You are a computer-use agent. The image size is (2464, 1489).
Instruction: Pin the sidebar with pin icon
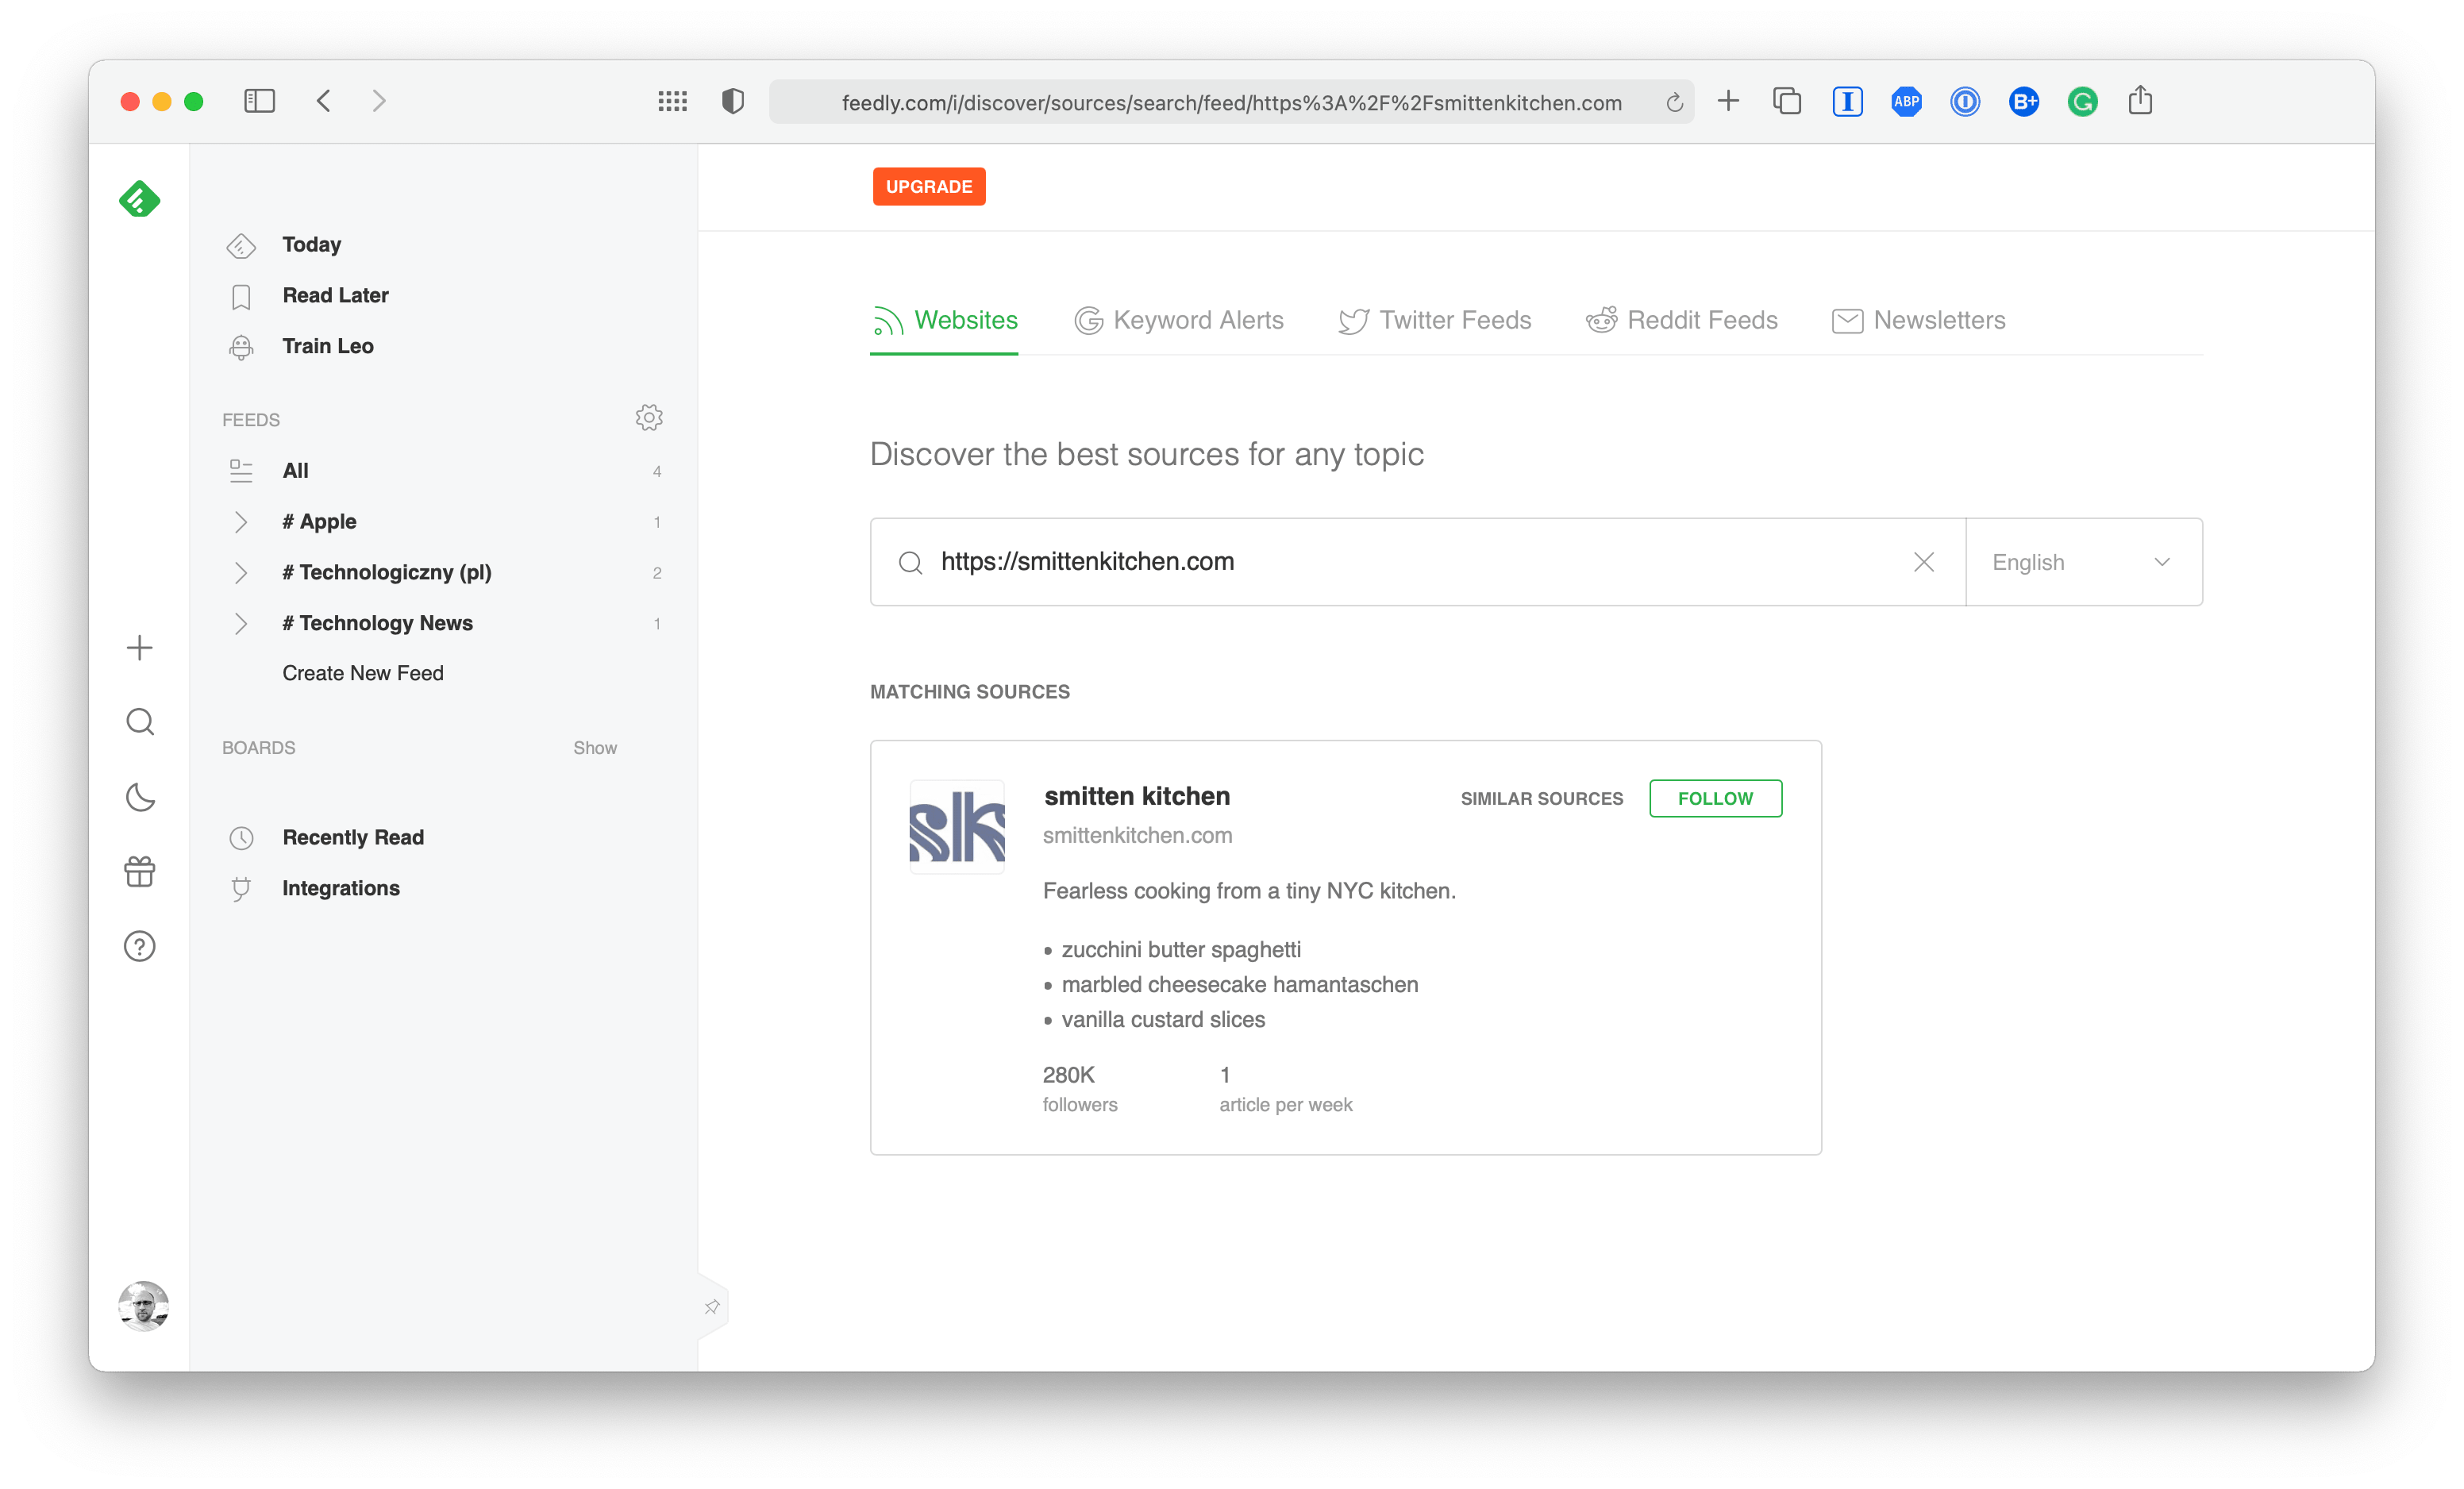coord(712,1307)
